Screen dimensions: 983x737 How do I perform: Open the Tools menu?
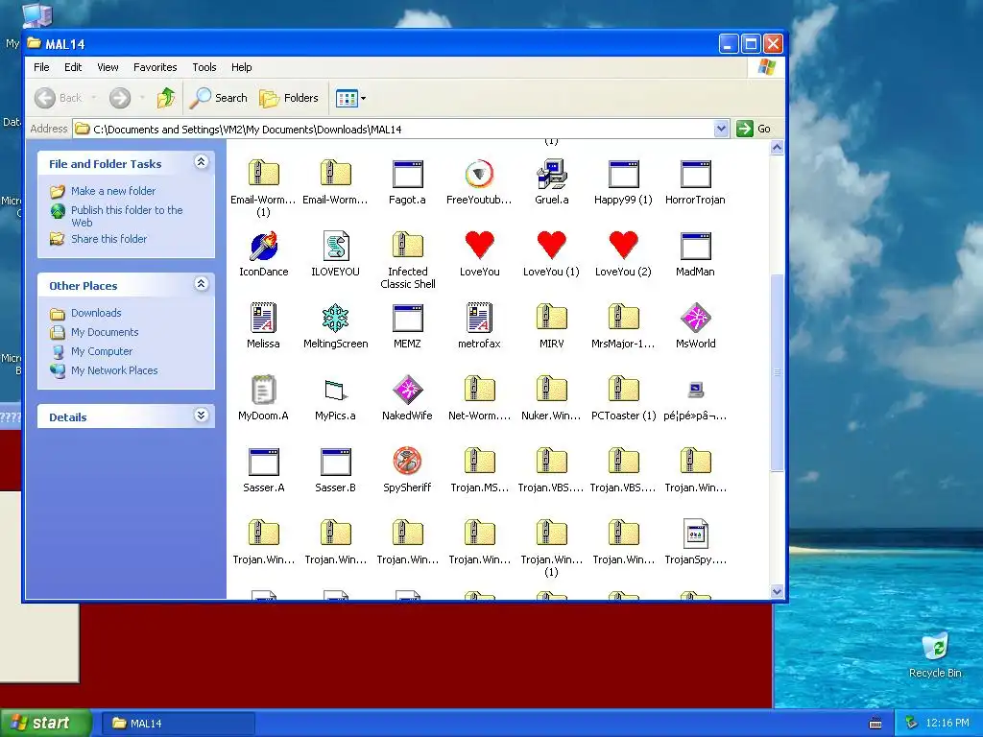pos(204,67)
